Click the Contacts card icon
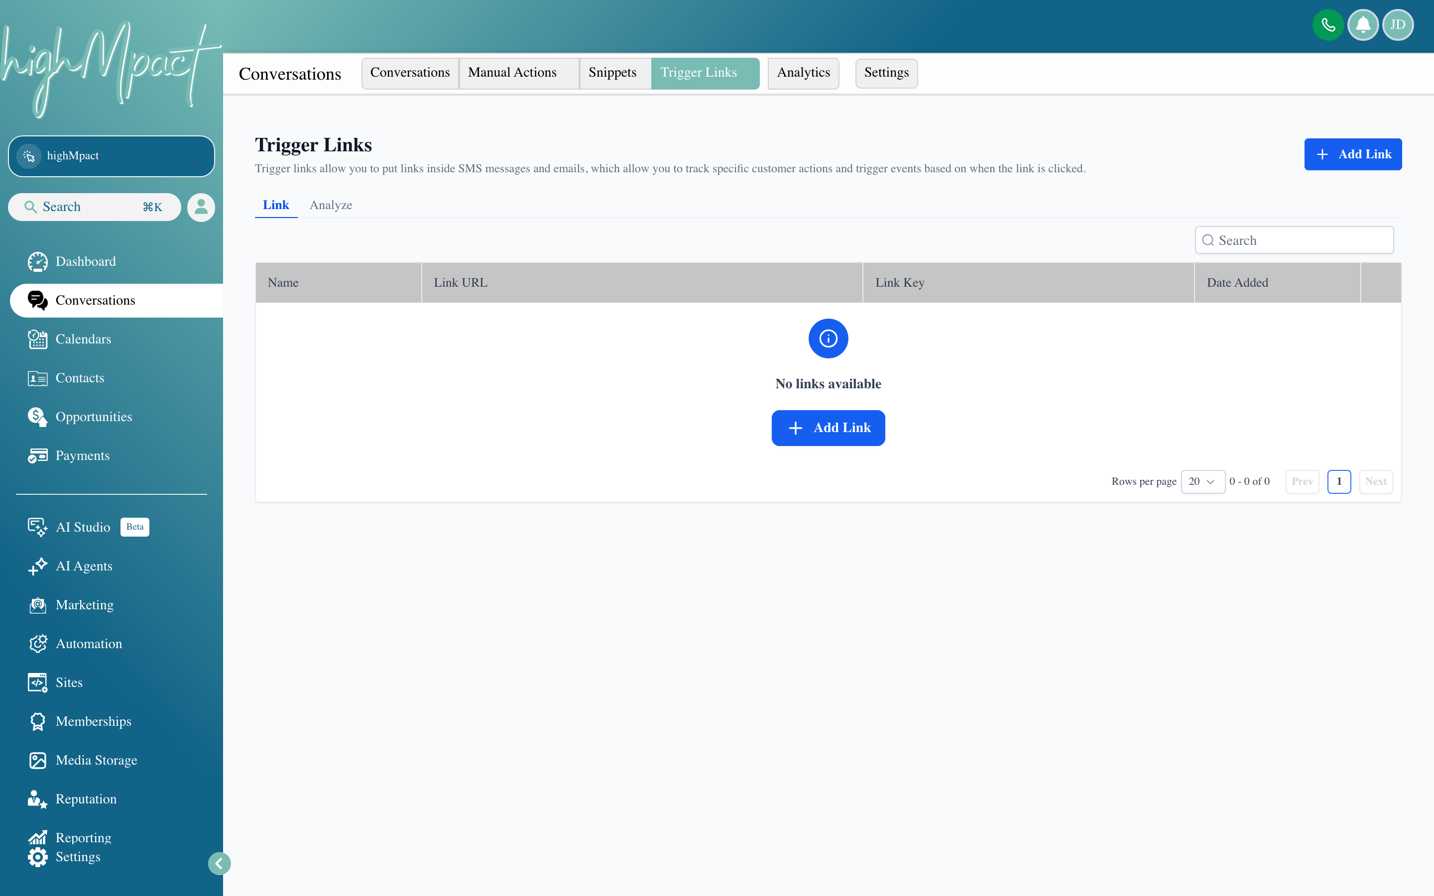The width and height of the screenshot is (1434, 896). point(37,378)
